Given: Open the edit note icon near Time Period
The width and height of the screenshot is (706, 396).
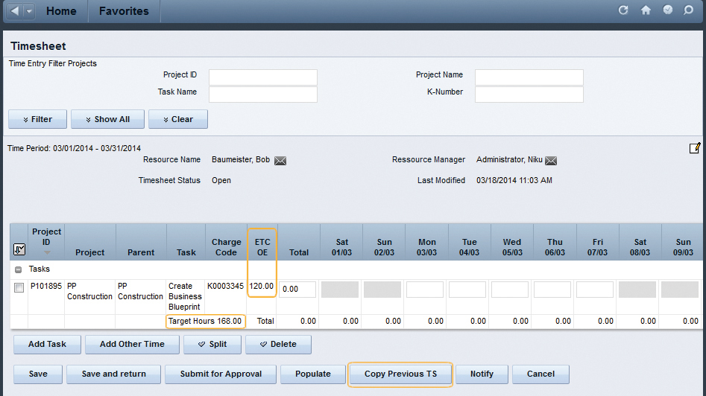Looking at the screenshot, I should point(695,148).
